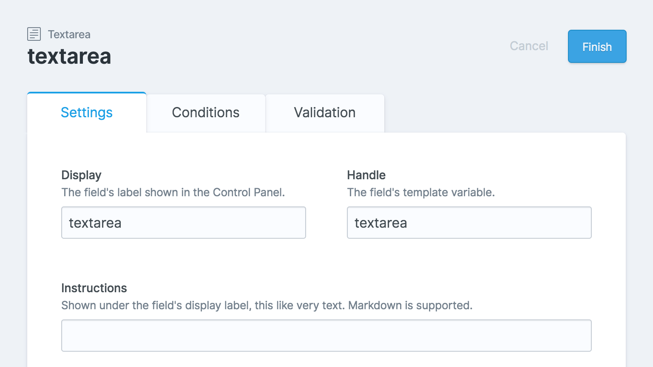Click the Instructions section label

click(94, 288)
